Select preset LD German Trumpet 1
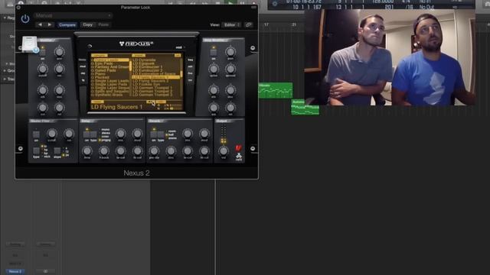 [x=155, y=88]
